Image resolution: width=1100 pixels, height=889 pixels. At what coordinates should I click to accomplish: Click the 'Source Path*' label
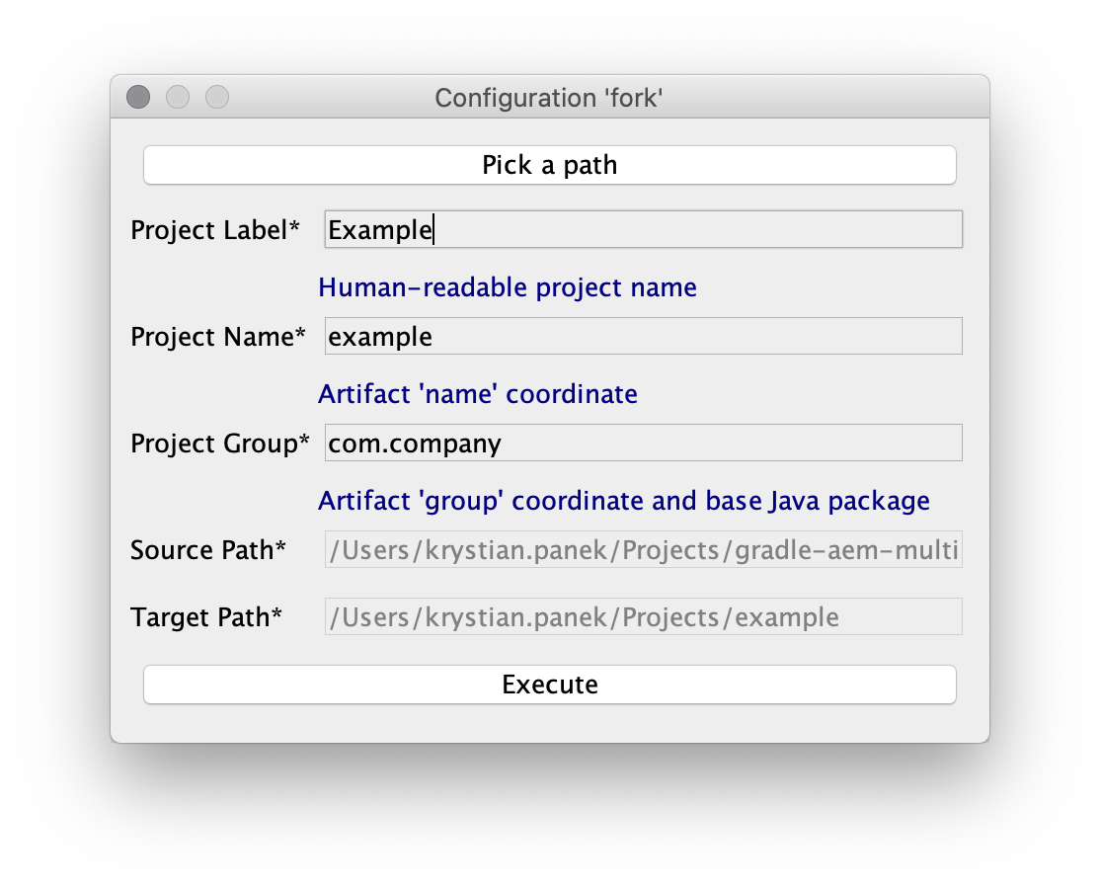point(207,550)
